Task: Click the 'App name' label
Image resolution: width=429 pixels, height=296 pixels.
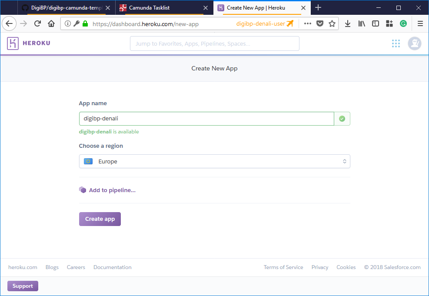Action: pyautogui.click(x=93, y=103)
